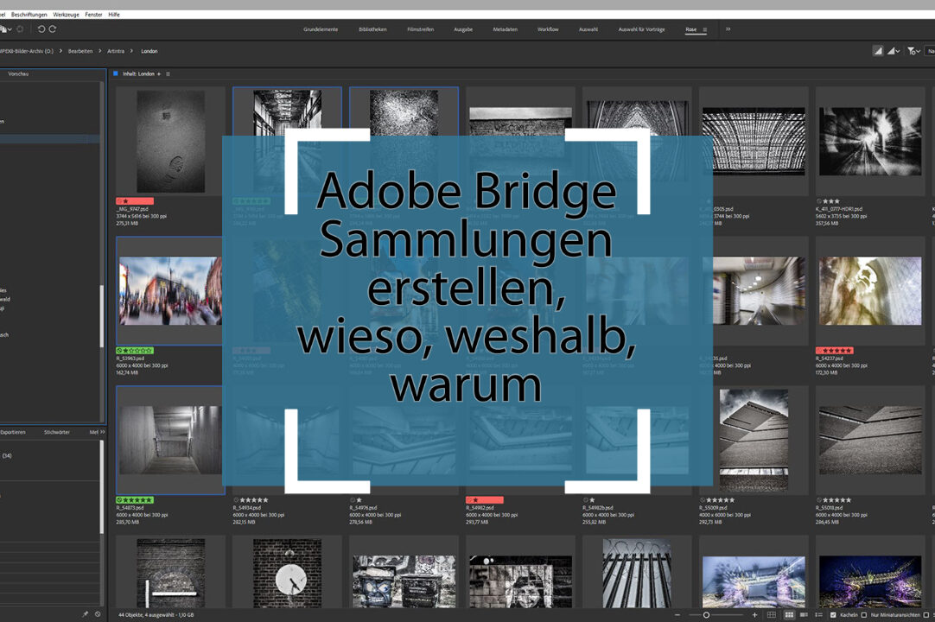
Task: Expand the chevron after Bearbeiten in the path
Action: (x=99, y=51)
